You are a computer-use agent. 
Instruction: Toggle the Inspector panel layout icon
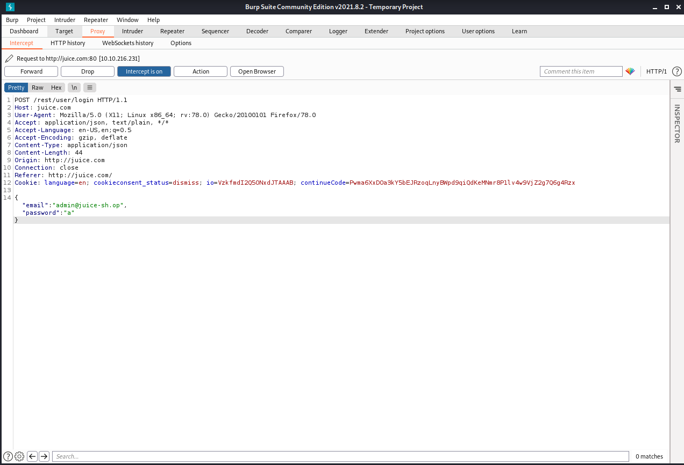pos(677,89)
